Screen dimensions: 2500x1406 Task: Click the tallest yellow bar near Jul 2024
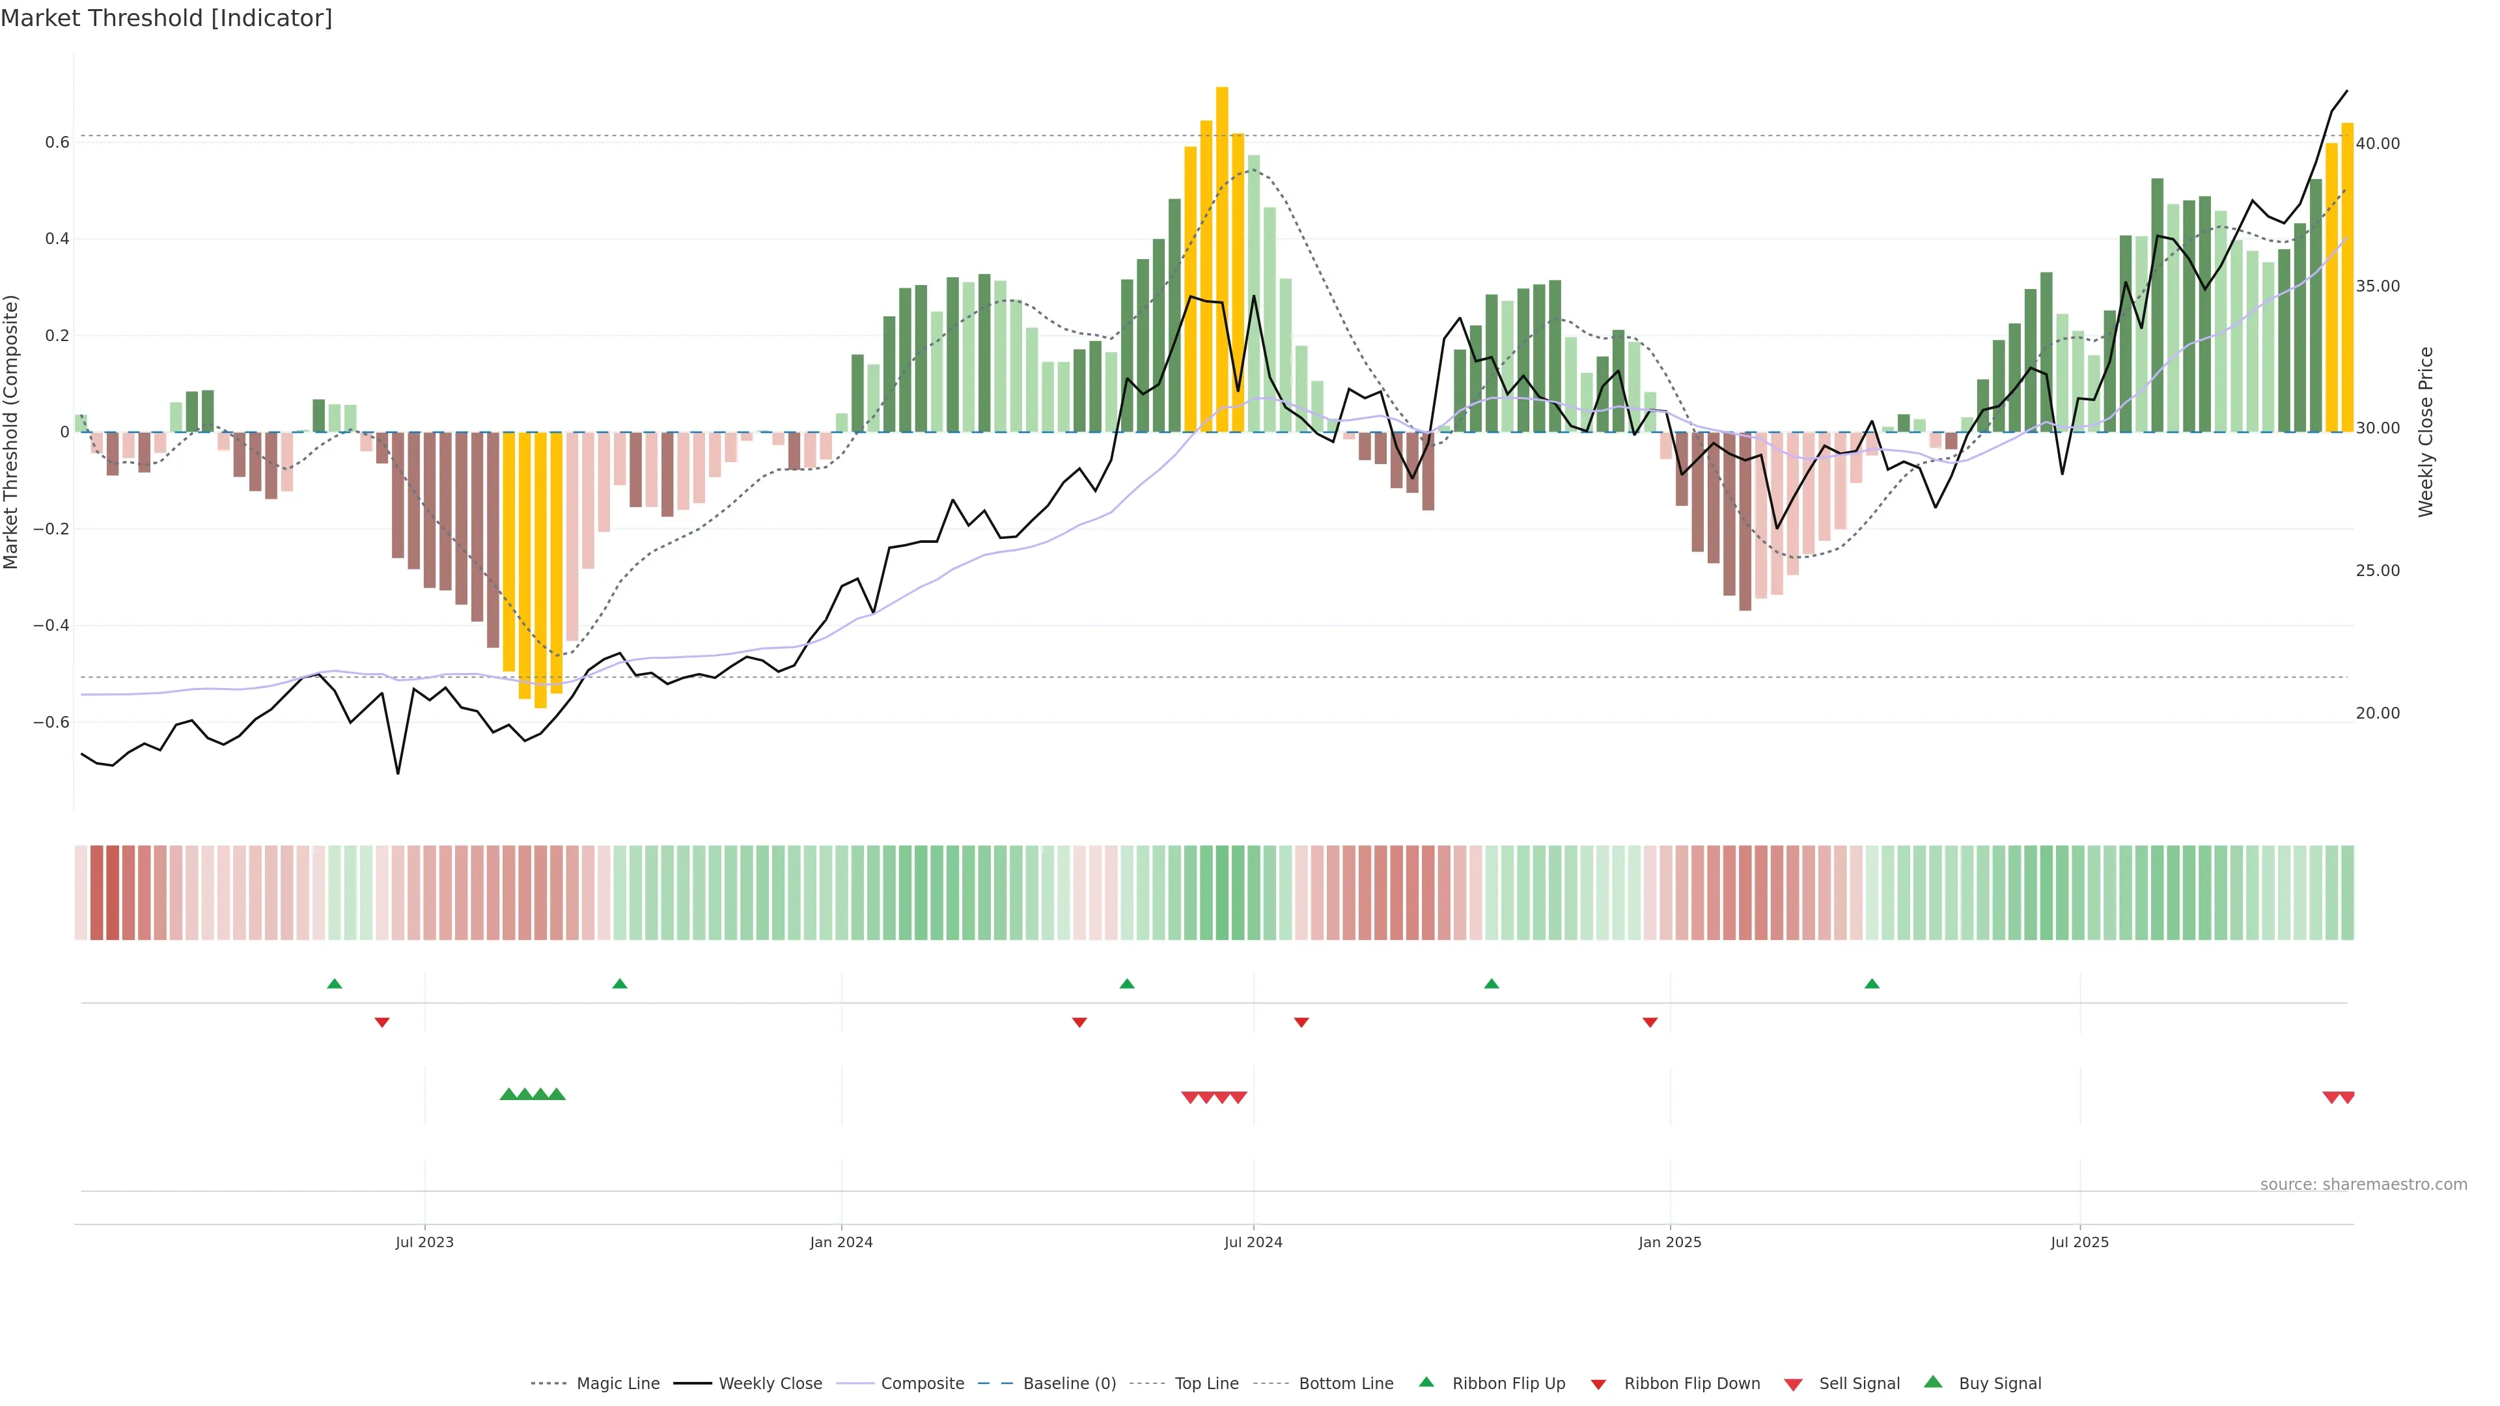point(1222,259)
